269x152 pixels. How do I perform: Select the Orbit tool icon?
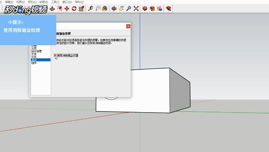coord(114,9)
